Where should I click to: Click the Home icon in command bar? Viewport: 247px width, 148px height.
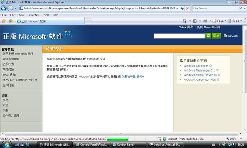pyautogui.click(x=184, y=21)
